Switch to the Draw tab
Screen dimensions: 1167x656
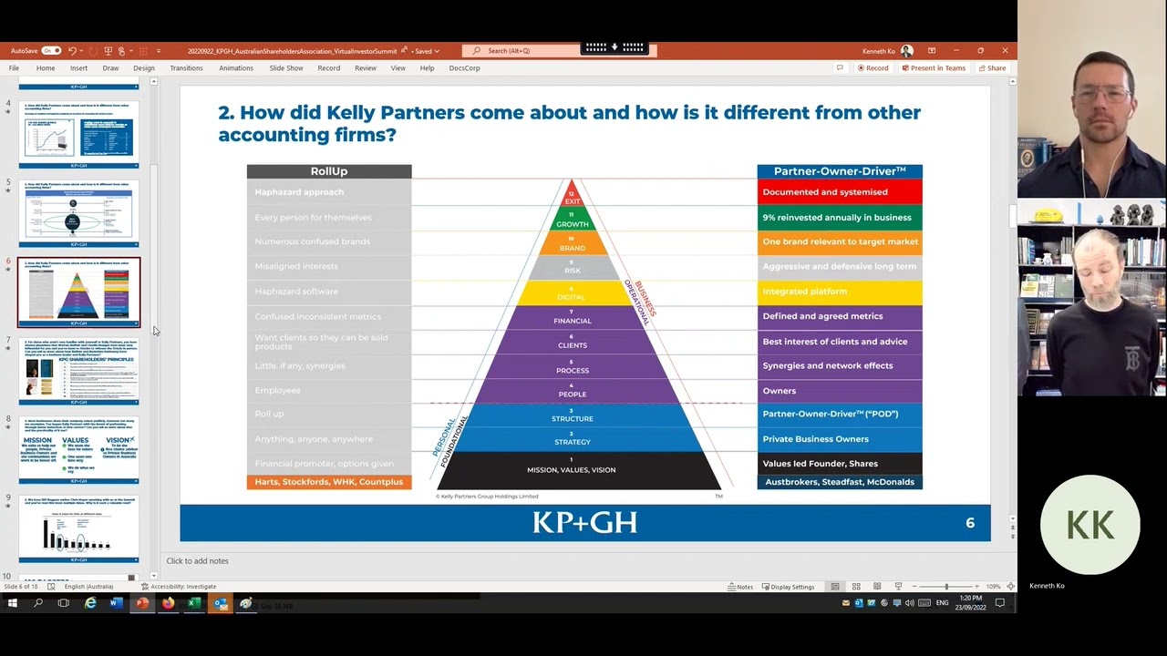tap(110, 68)
